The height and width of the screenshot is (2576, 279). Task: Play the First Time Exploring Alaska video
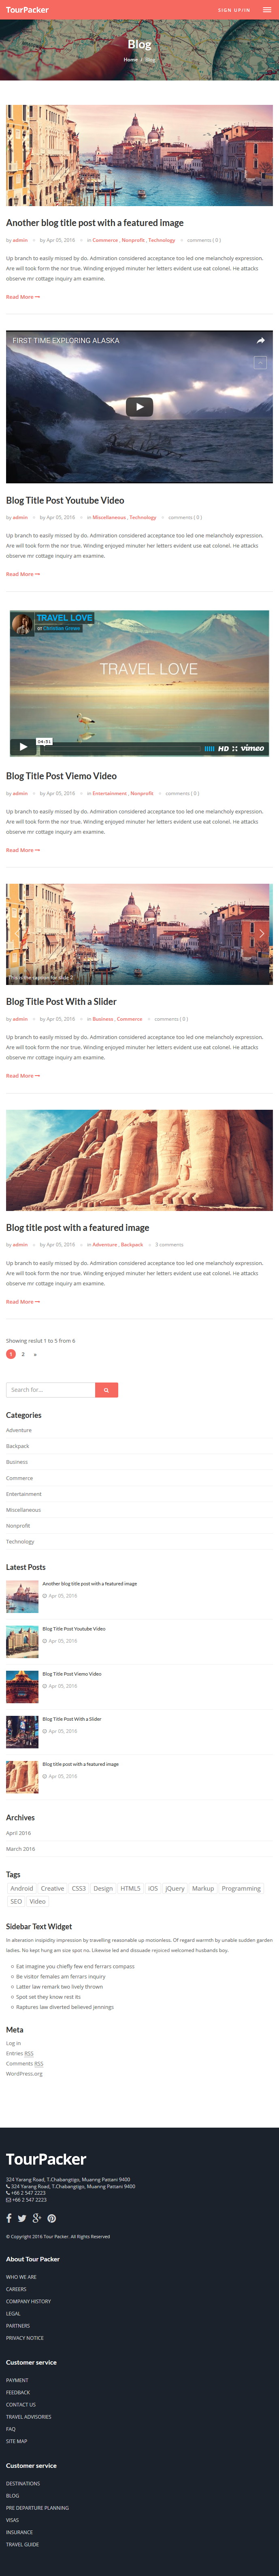[139, 406]
